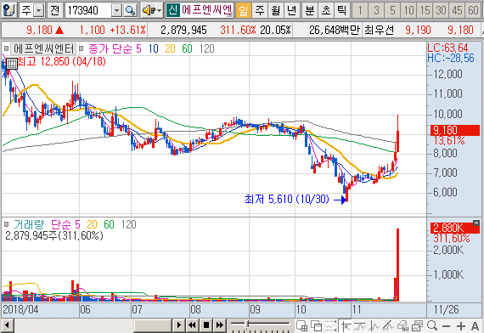Click the memo icon at top-left
Screen dimensions: 484x333
pos(8,10)
